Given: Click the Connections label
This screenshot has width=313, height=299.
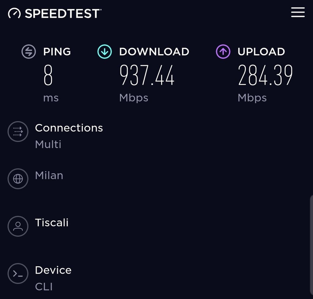Looking at the screenshot, I should point(69,128).
